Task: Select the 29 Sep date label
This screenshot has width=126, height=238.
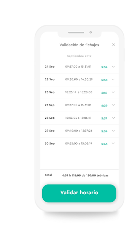Action: tap(50, 131)
